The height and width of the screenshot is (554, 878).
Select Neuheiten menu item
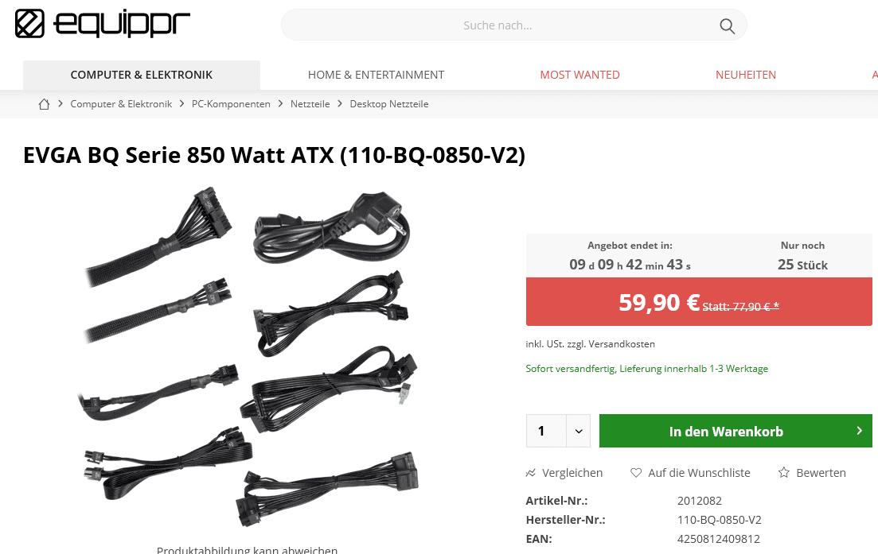click(x=745, y=75)
